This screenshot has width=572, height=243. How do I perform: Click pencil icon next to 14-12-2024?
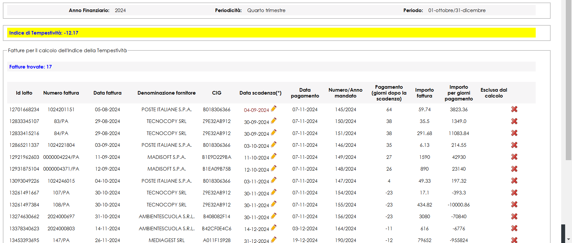(274, 228)
